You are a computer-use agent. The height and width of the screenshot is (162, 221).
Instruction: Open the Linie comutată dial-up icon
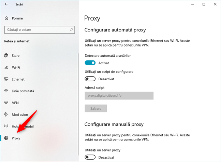(x=6, y=91)
